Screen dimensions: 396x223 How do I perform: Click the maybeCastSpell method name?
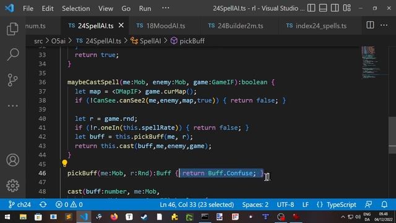(x=93, y=82)
